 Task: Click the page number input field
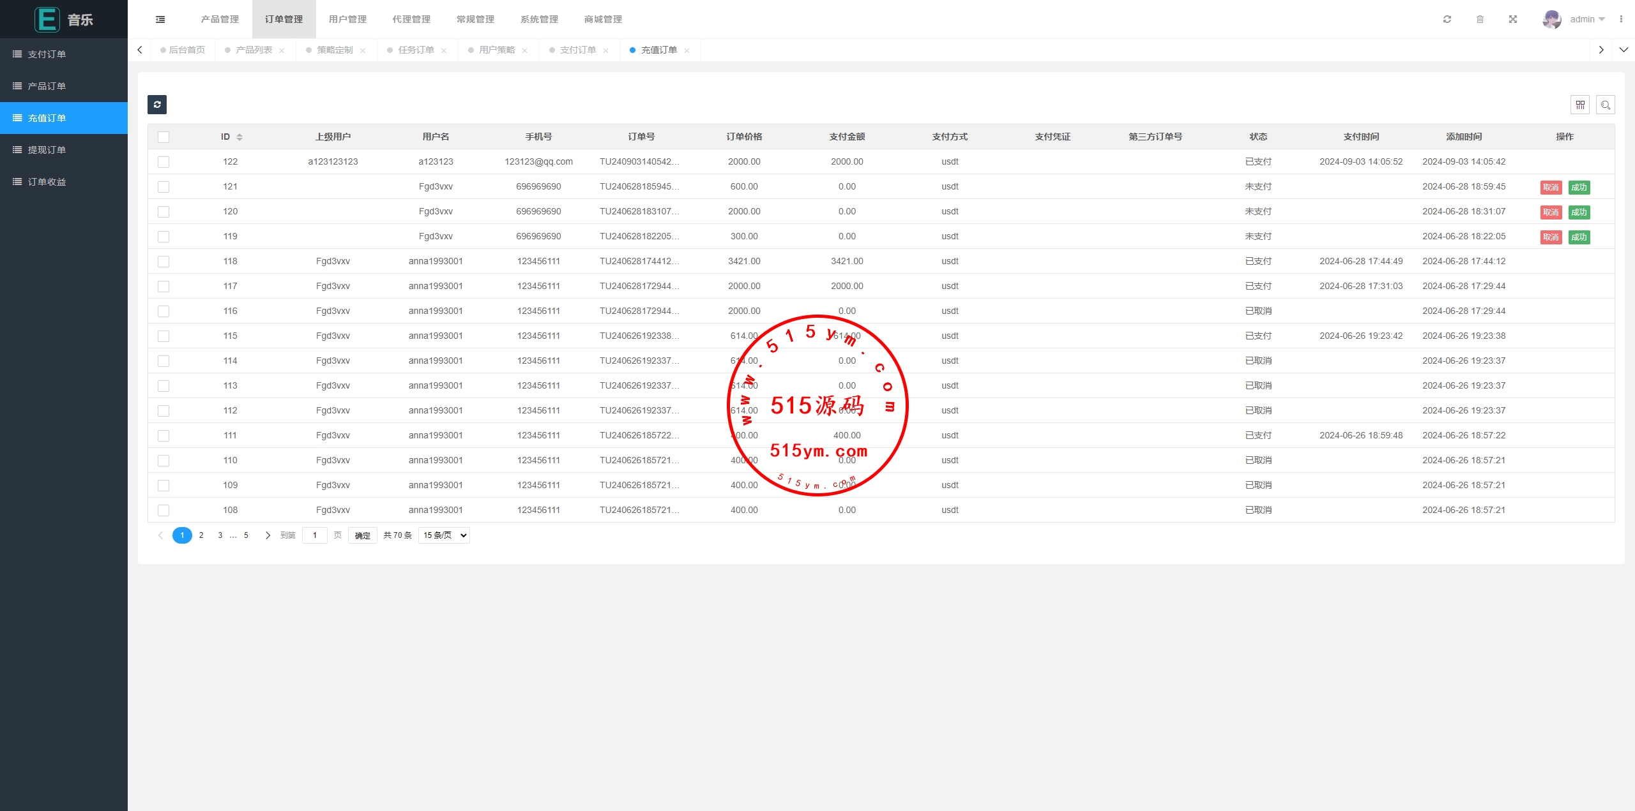[315, 535]
